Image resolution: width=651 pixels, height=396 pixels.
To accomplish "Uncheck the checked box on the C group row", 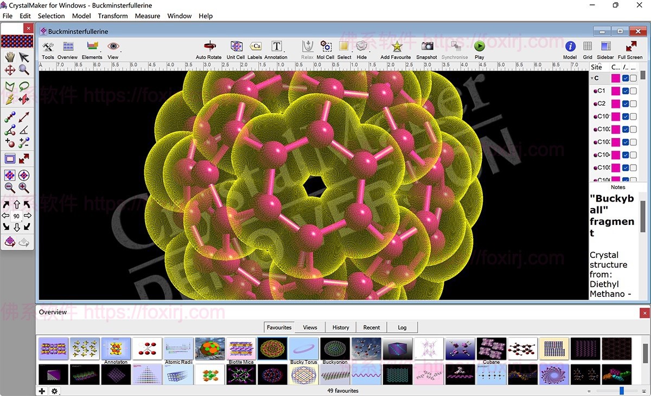I will click(x=626, y=78).
